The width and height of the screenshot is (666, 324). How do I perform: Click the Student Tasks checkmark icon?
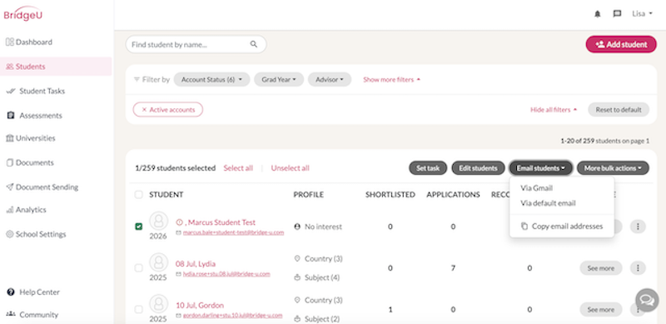click(11, 91)
